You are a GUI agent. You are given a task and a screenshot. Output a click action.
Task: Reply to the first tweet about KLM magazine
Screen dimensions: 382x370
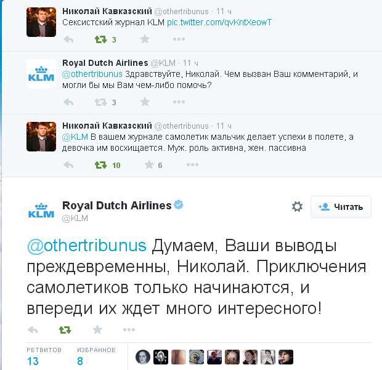pos(68,39)
